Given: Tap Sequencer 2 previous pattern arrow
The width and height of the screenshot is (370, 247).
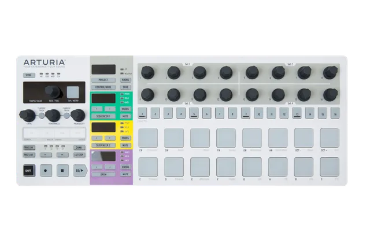Looking at the screenshot, I should click(97, 138).
